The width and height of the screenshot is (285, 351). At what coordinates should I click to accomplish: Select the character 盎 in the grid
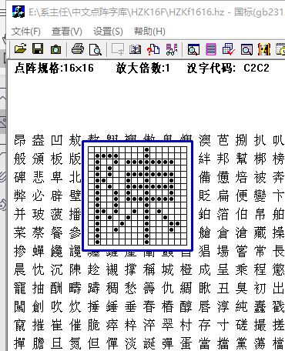point(39,140)
